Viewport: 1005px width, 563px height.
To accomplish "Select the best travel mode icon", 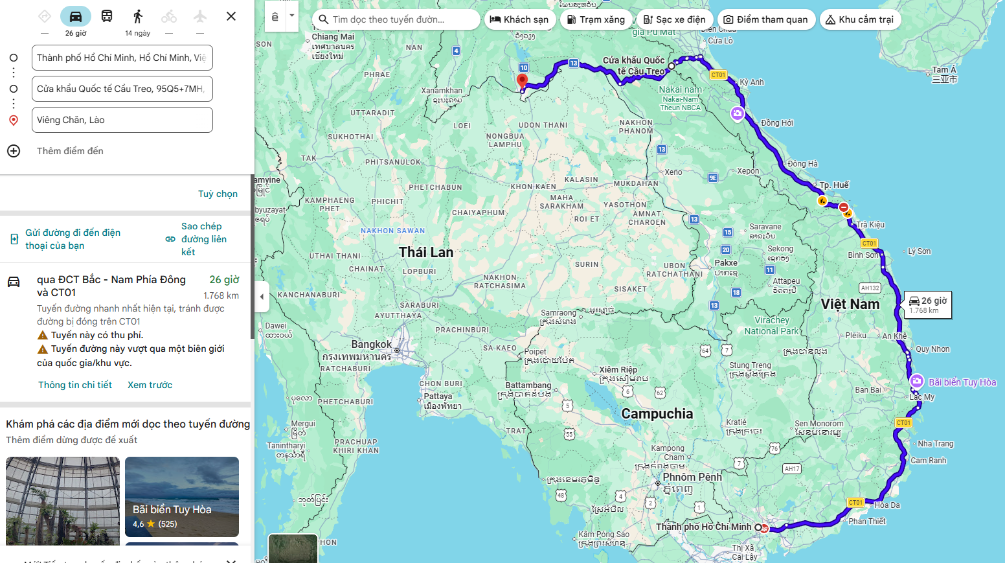I will point(44,16).
